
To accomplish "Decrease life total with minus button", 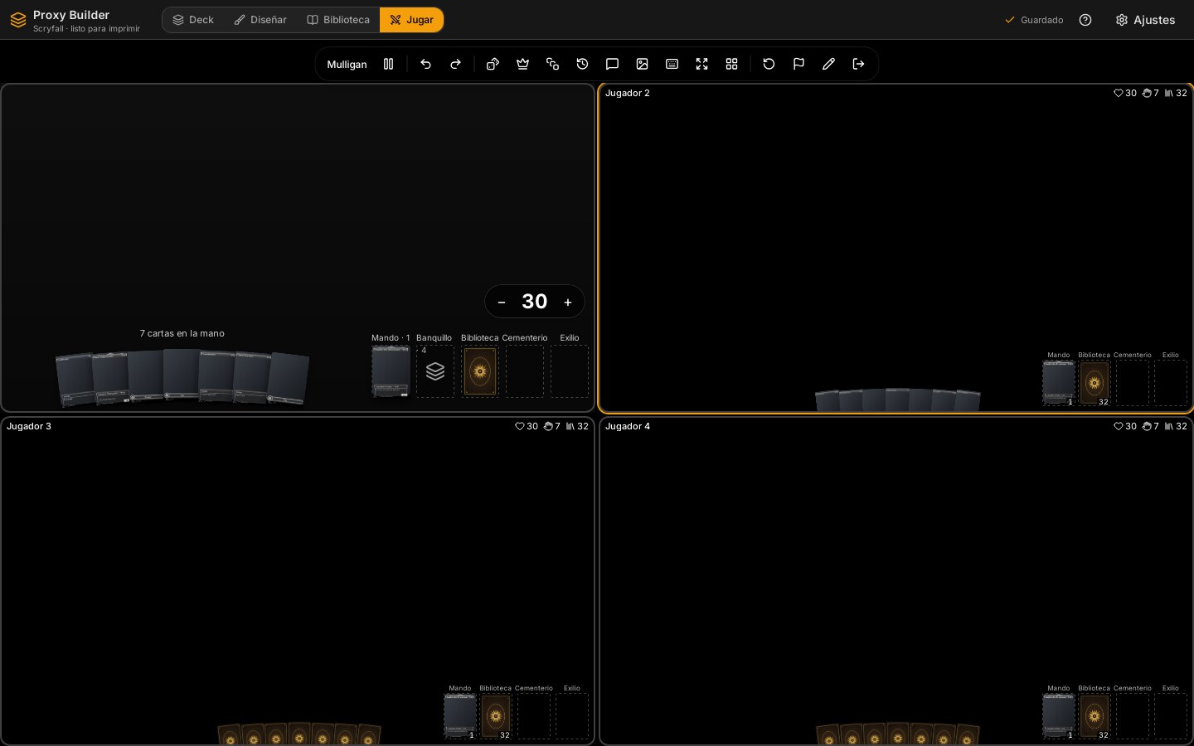I will 502,302.
